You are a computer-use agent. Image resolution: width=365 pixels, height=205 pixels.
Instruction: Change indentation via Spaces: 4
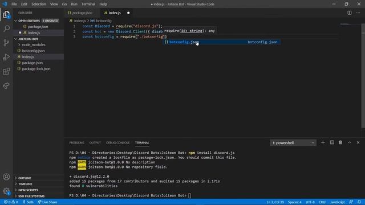point(294,202)
